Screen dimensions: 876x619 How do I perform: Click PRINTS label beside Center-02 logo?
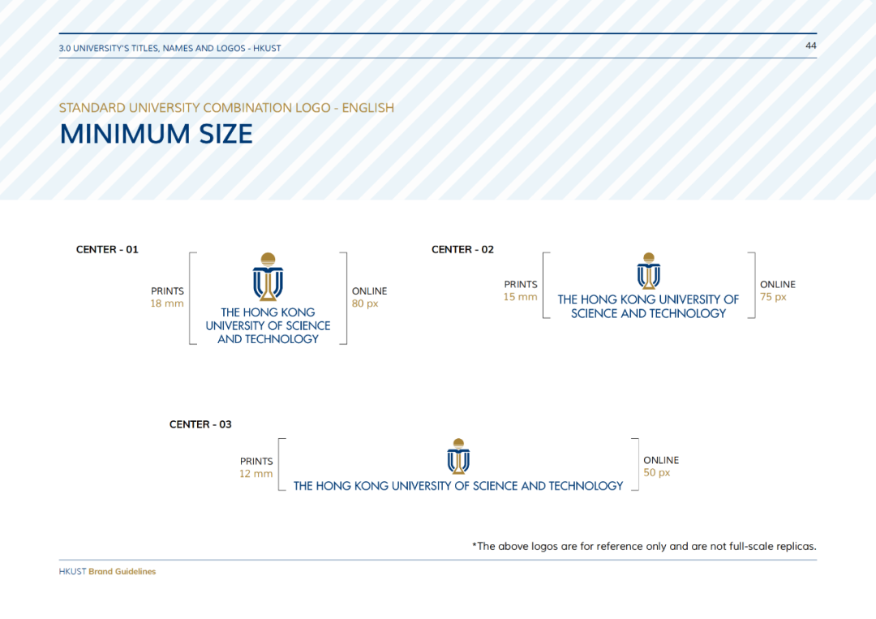pos(521,285)
